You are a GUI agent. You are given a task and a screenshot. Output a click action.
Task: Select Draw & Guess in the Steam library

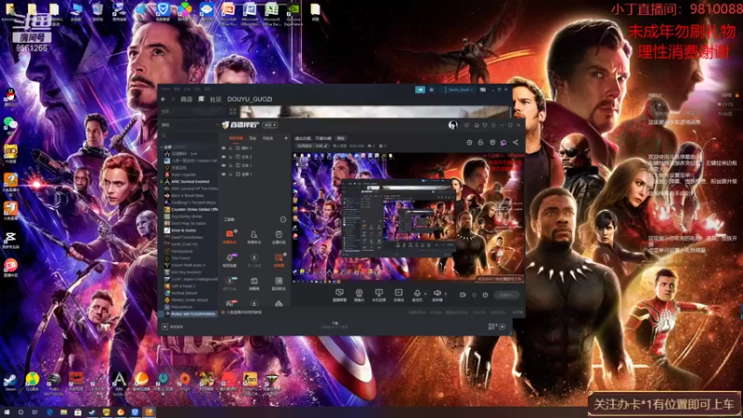pos(180,230)
